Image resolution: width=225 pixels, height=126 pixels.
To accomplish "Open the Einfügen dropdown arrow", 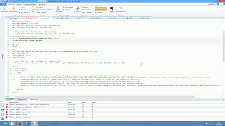I will point(59,13).
